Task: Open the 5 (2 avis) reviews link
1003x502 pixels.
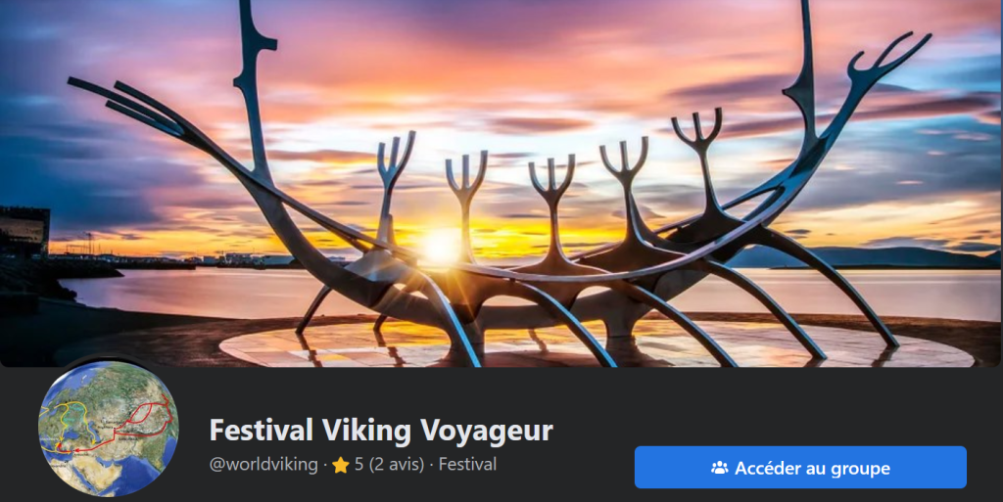Action: (389, 464)
